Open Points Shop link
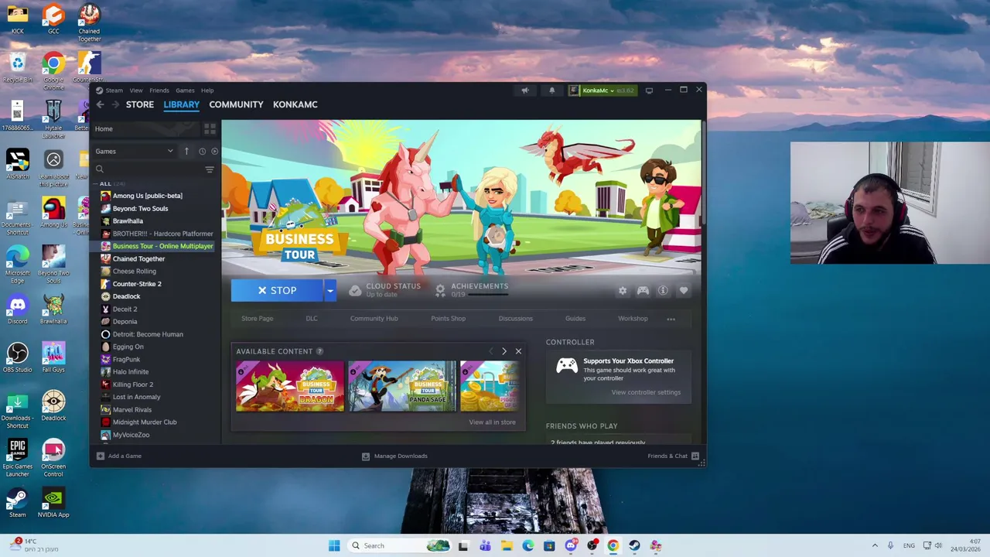The height and width of the screenshot is (557, 990). coord(448,319)
